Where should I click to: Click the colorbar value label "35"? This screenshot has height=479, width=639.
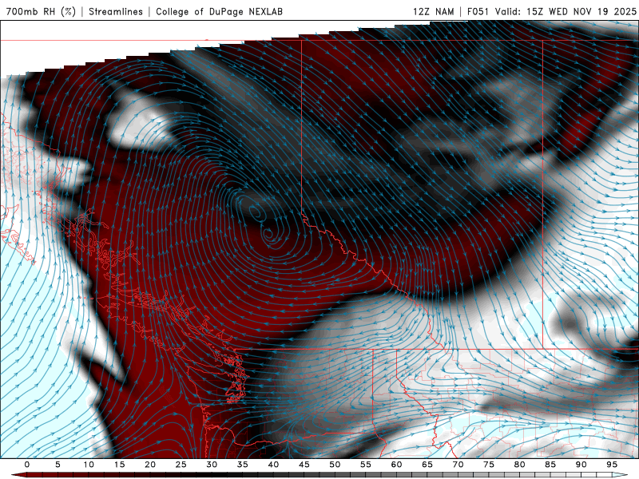pos(243,465)
